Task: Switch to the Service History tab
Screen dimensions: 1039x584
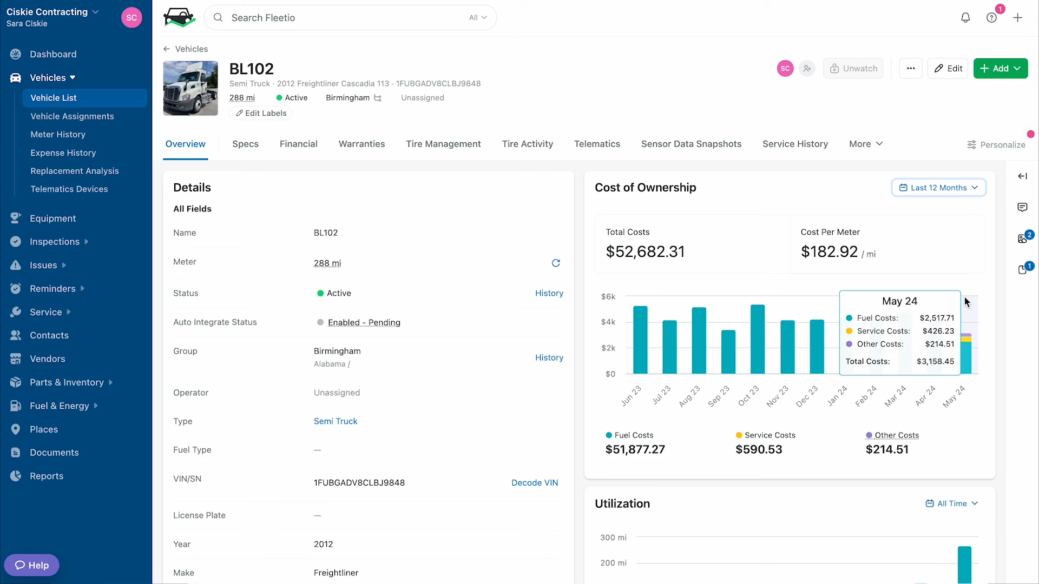Action: point(795,144)
